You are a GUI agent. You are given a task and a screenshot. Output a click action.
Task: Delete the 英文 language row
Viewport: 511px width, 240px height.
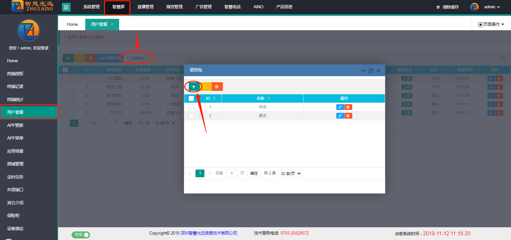tap(348, 116)
